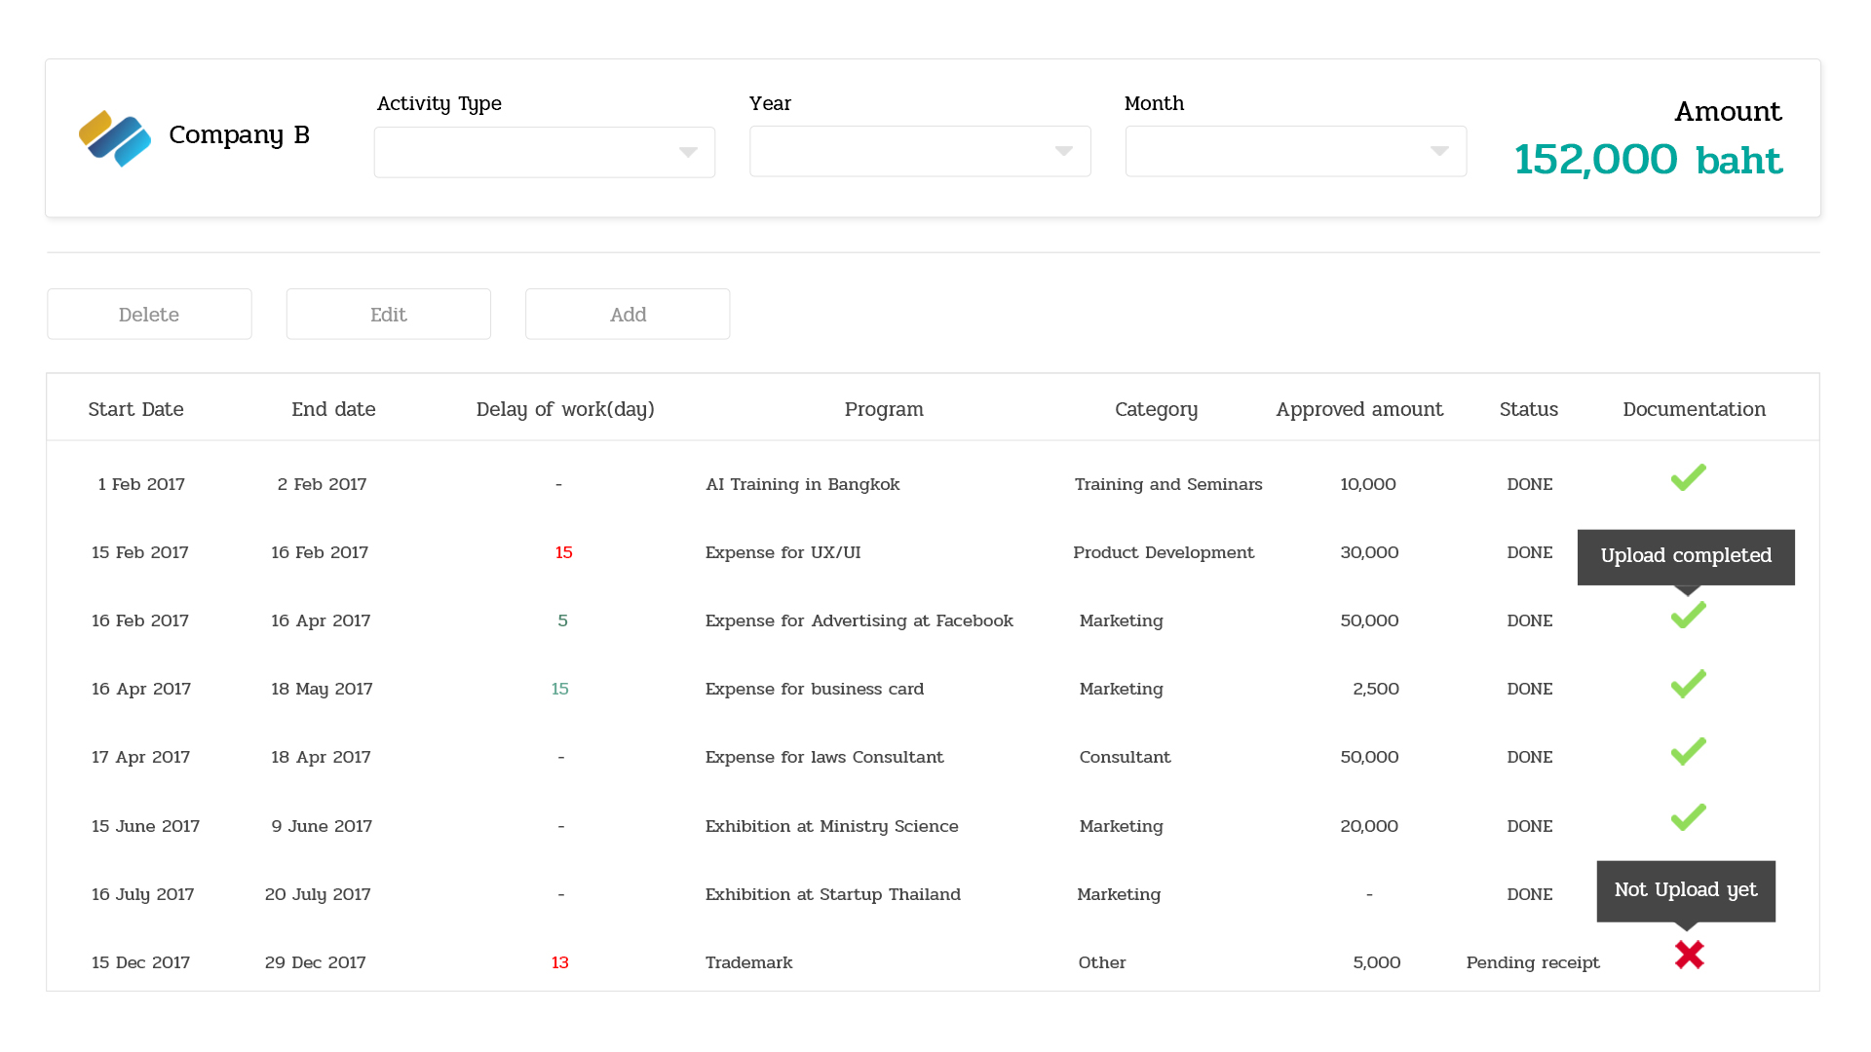The image size is (1871, 1052).
Task: Click the Not Upload yet tooltip
Action: pos(1685,890)
